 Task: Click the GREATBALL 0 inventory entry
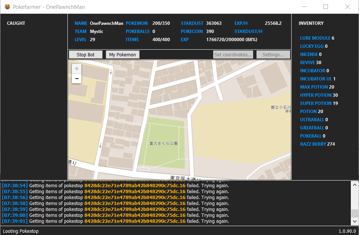click(x=314, y=128)
